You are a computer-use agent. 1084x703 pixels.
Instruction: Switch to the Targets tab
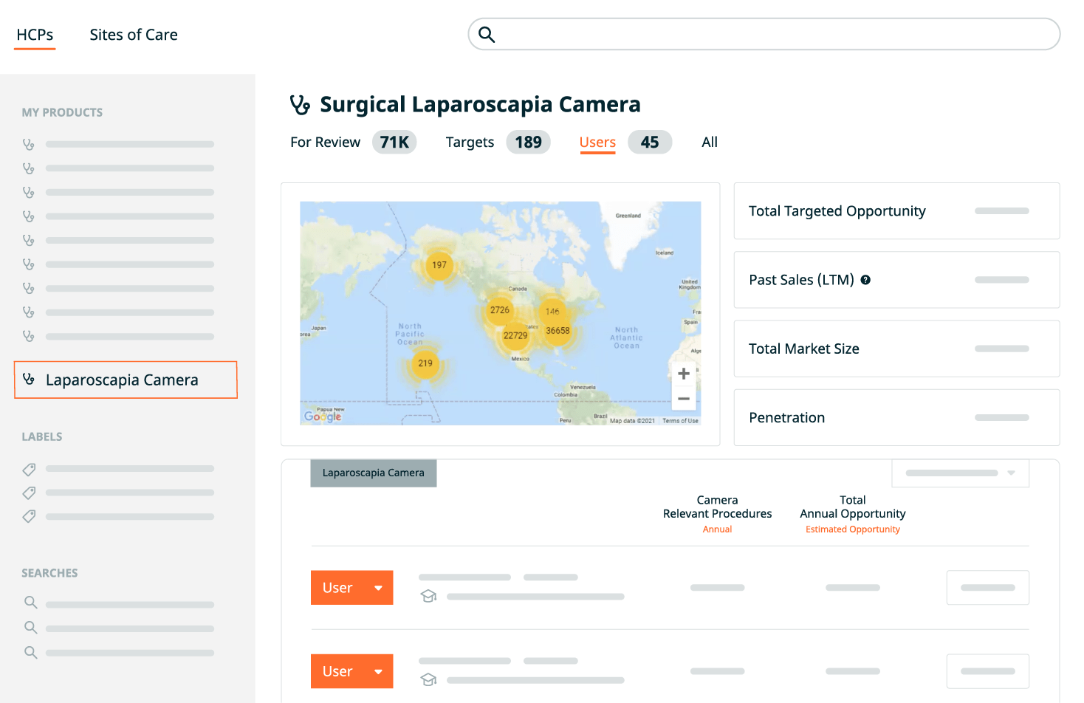(470, 143)
